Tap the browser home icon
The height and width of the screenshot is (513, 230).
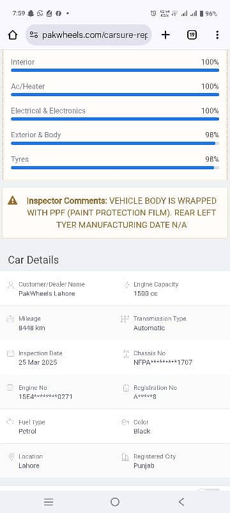(12, 35)
